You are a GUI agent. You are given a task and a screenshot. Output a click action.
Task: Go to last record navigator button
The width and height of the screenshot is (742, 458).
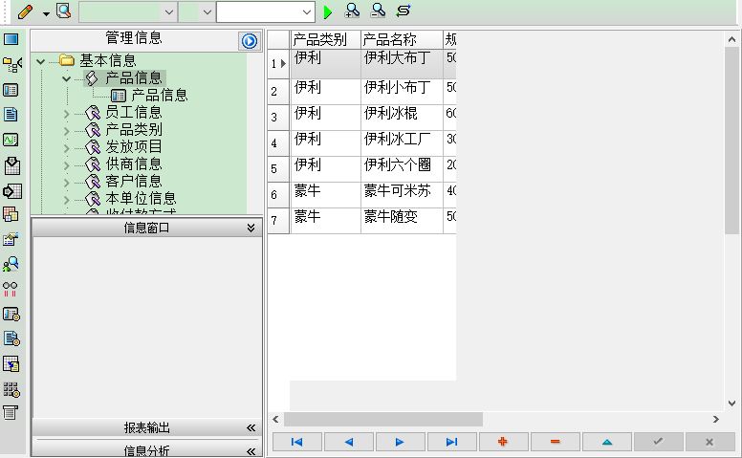[451, 442]
